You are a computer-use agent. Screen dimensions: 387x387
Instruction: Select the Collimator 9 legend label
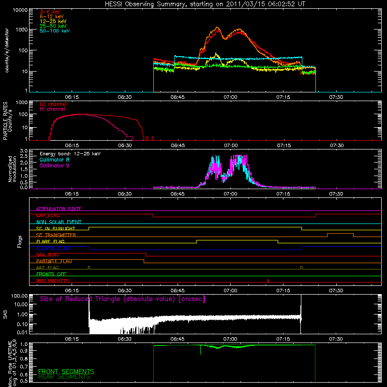pos(54,165)
